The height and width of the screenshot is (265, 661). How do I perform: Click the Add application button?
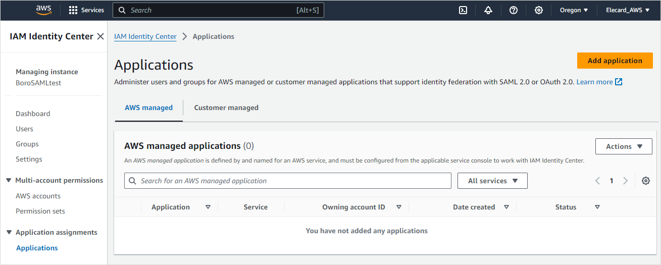pyautogui.click(x=615, y=61)
